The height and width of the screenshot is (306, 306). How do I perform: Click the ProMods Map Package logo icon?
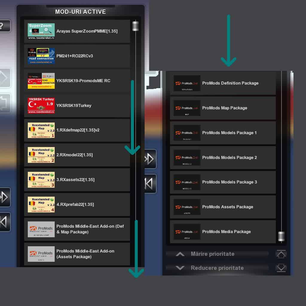pyautogui.click(x=187, y=108)
